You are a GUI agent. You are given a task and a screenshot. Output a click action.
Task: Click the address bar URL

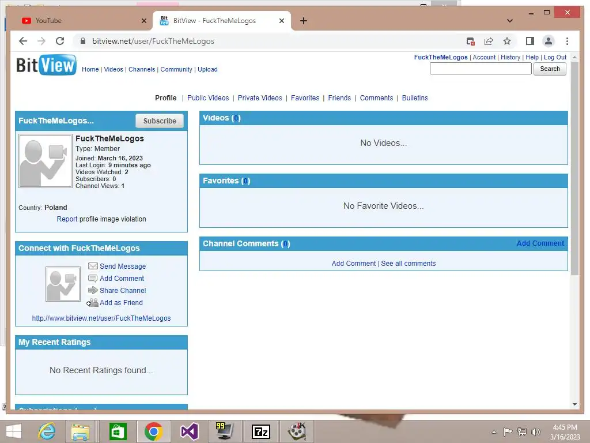(x=153, y=41)
